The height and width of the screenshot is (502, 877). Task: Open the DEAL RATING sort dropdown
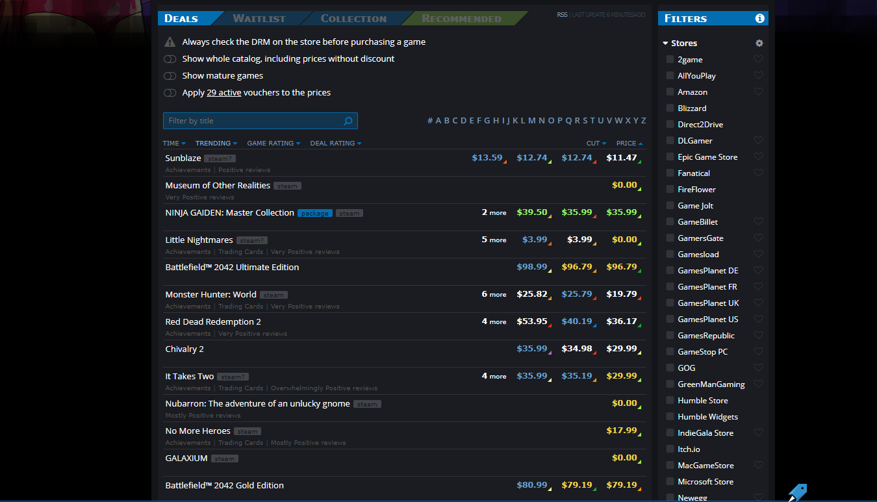pos(336,143)
